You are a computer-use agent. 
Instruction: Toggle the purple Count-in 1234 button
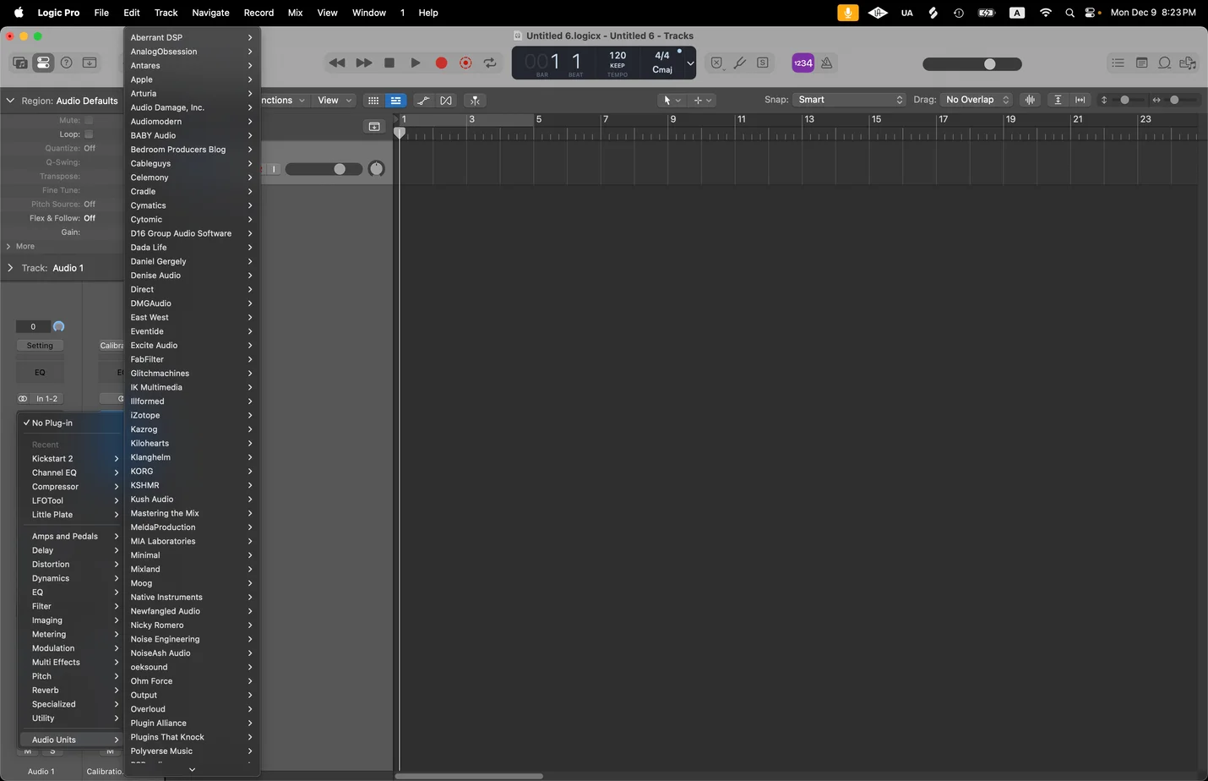803,63
